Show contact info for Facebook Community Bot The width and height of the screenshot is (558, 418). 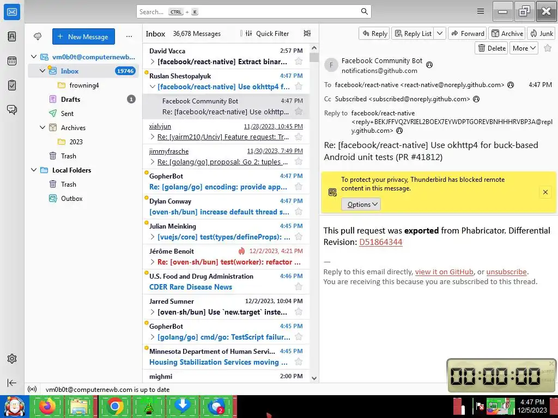click(x=429, y=65)
